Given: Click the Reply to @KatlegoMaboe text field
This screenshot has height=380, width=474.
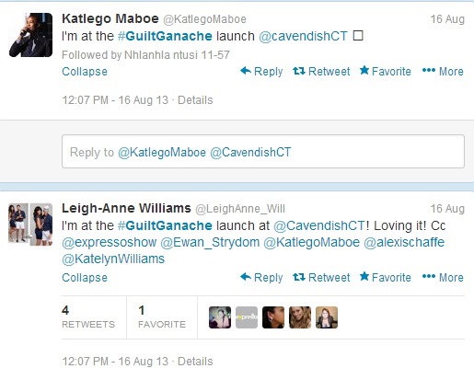Looking at the screenshot, I should [x=263, y=152].
